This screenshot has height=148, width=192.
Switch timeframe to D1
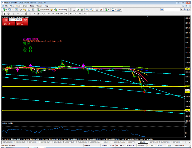(76, 14)
